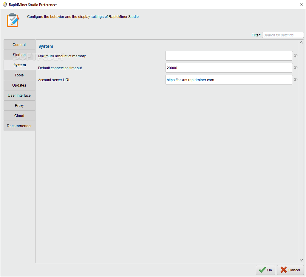Open the General tab
Screen dimensions: 306x277
(19, 45)
